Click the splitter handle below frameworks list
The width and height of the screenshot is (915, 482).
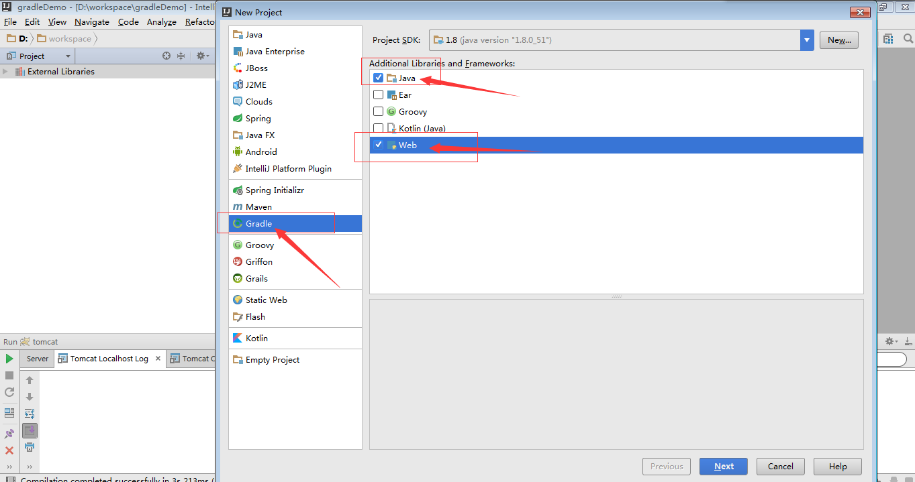(616, 296)
